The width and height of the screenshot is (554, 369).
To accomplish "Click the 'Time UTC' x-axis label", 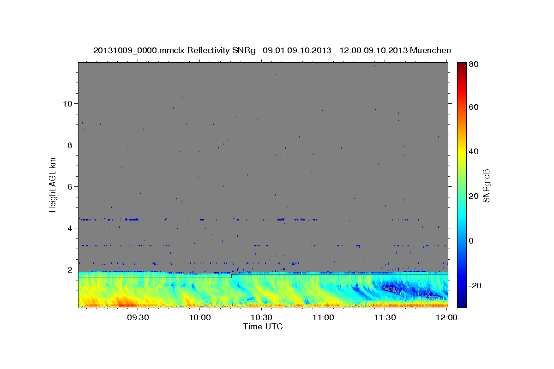I will click(x=263, y=327).
